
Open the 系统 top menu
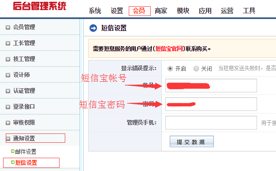coord(95,11)
